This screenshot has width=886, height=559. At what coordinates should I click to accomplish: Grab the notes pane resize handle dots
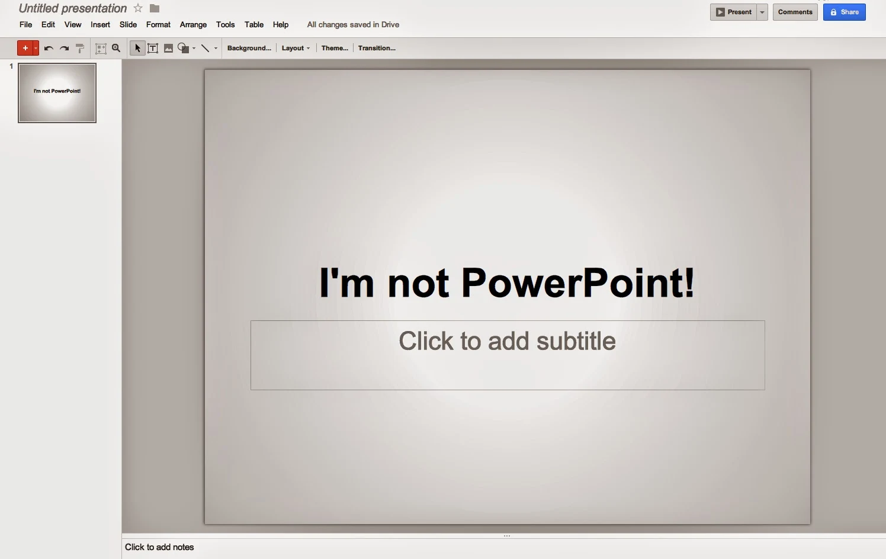pos(507,536)
